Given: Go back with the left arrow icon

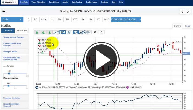Looking at the screenshot, I should (x=4, y=12).
